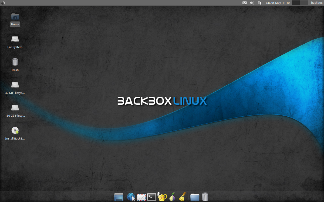Click the network traffic arrows in panel
Image resolution: width=324 pixels, height=202 pixels.
[259, 3]
